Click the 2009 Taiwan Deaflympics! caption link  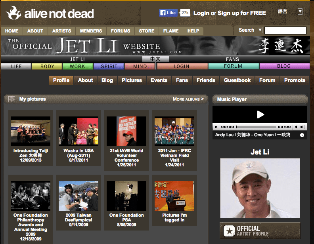coord(78,217)
